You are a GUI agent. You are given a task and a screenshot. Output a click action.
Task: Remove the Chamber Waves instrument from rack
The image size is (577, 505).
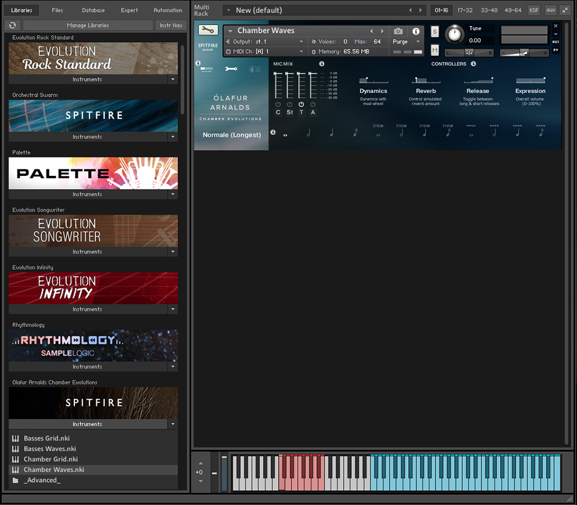pos(556,26)
